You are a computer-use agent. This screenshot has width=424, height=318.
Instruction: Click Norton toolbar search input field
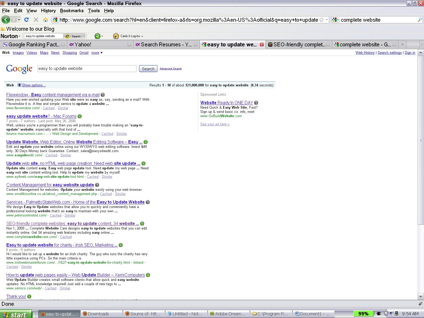click(x=43, y=36)
